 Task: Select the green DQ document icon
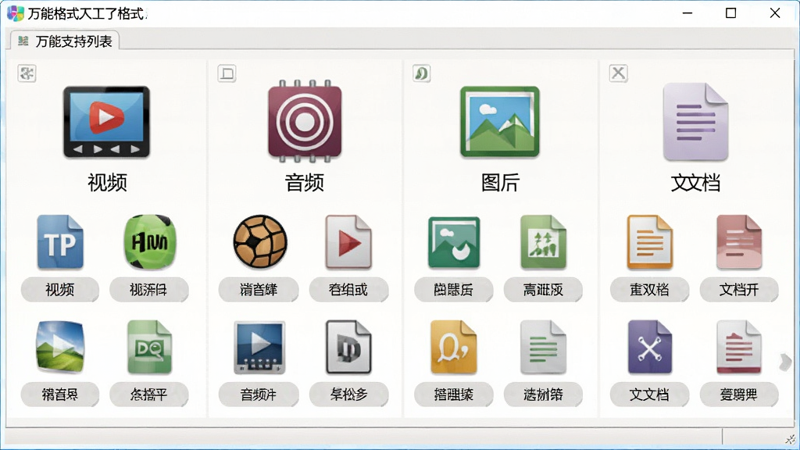tap(149, 347)
